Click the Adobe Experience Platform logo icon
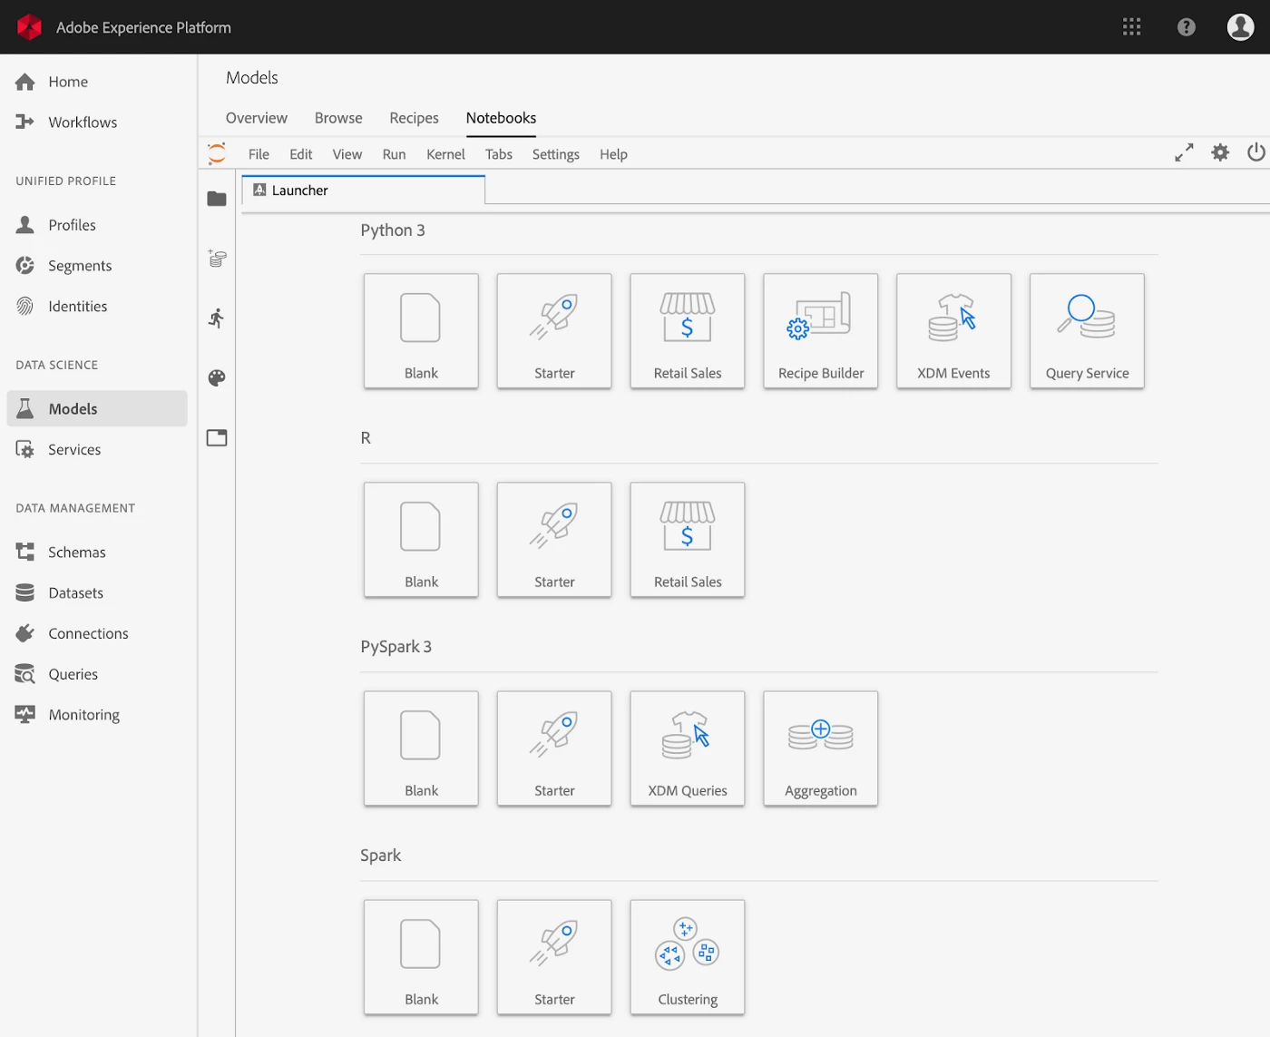The height and width of the screenshot is (1037, 1270). tap(30, 27)
